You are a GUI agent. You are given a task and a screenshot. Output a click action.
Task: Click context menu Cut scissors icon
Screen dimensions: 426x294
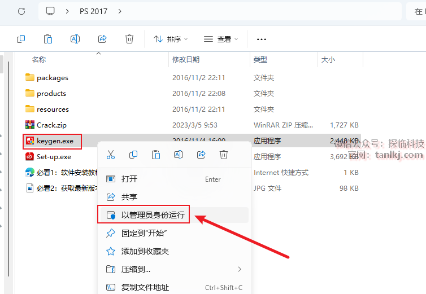[x=111, y=155]
